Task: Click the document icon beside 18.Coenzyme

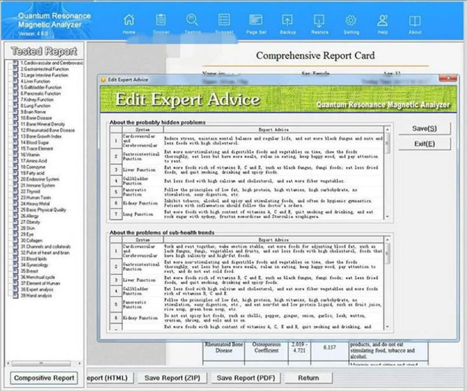Action: 16,167
